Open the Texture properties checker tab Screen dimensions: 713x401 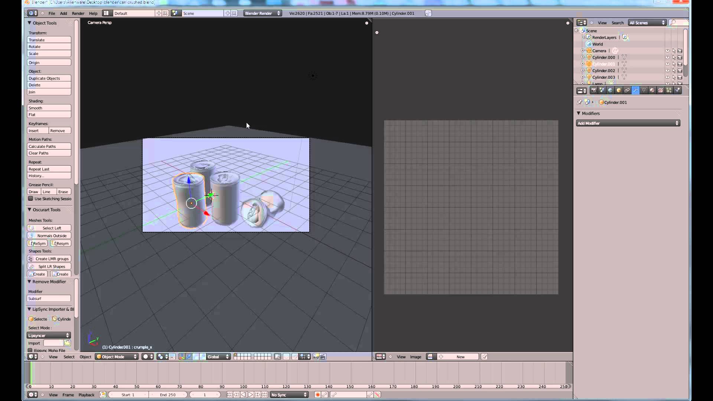(660, 90)
